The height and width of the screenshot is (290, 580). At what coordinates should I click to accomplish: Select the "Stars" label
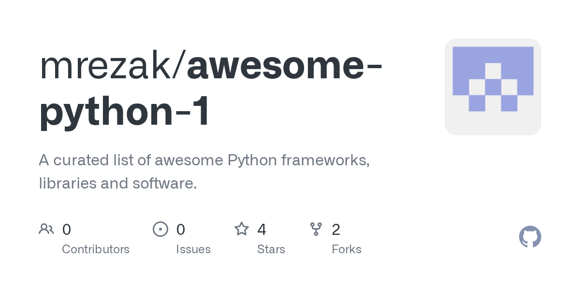point(271,249)
